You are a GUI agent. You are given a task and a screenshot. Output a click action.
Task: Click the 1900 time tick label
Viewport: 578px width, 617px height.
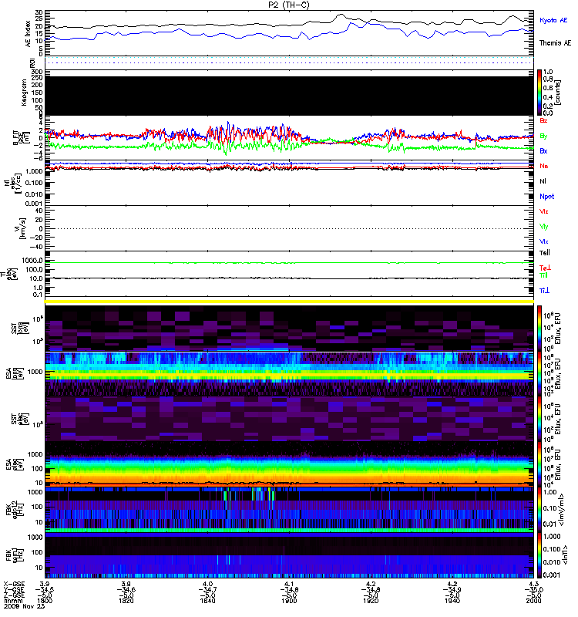pos(289,601)
